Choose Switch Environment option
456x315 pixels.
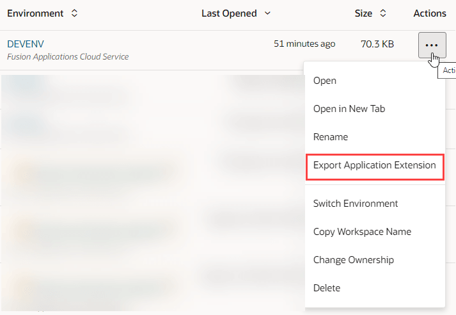356,204
